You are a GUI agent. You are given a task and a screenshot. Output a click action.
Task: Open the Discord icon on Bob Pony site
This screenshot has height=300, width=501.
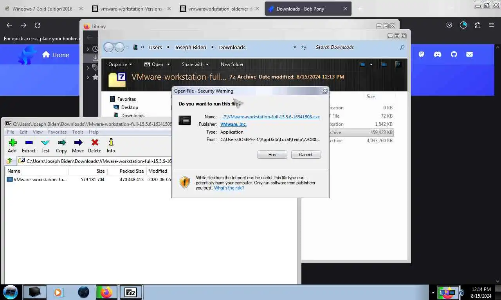(x=438, y=55)
